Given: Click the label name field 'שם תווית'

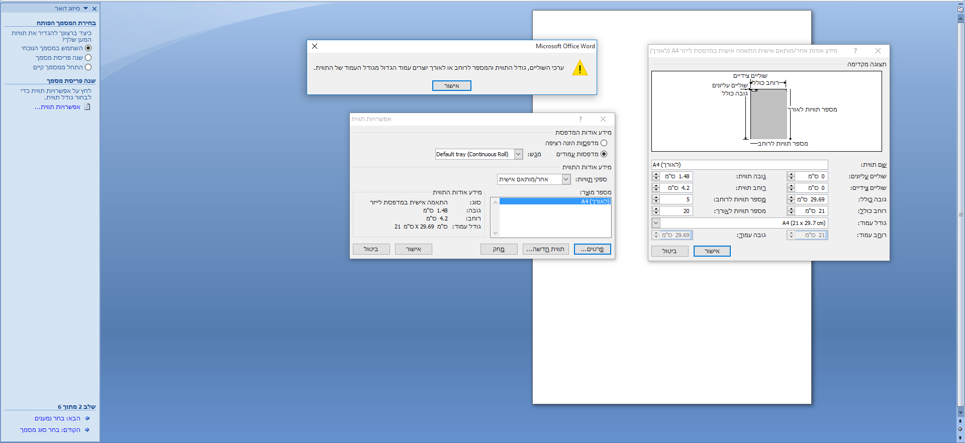Looking at the screenshot, I should pos(740,165).
